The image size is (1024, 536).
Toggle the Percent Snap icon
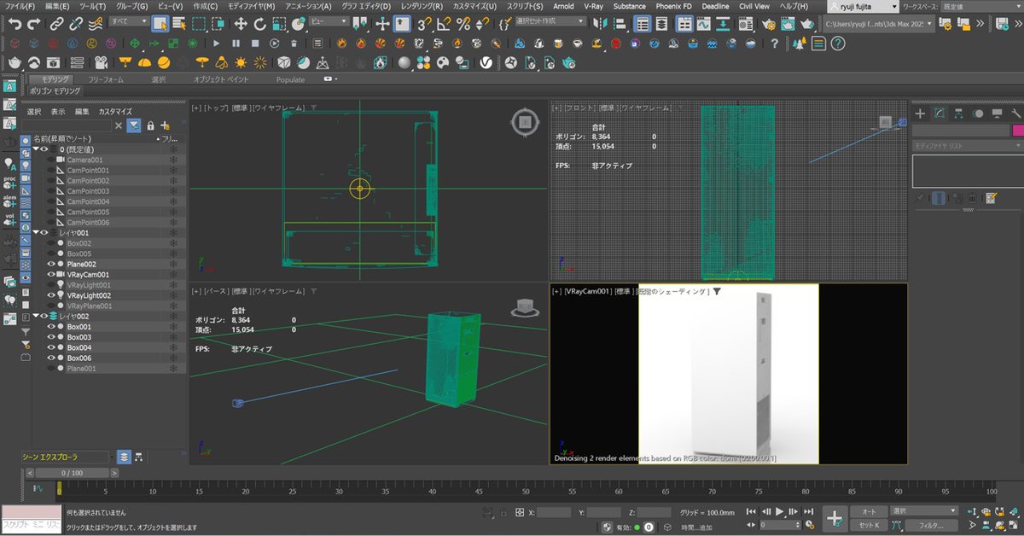pyautogui.click(x=464, y=24)
